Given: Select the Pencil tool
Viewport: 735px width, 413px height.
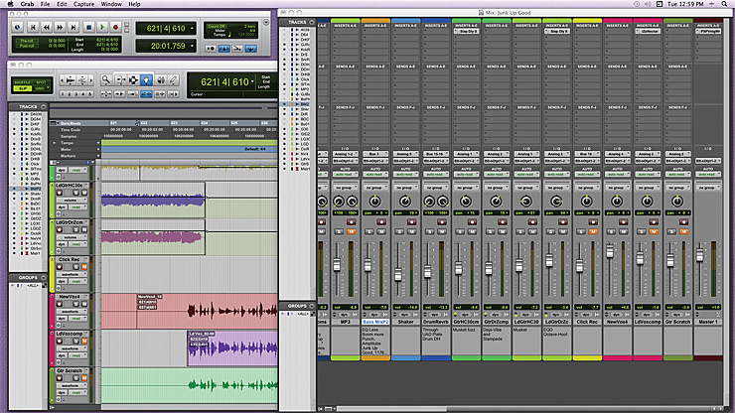Looking at the screenshot, I should click(173, 80).
